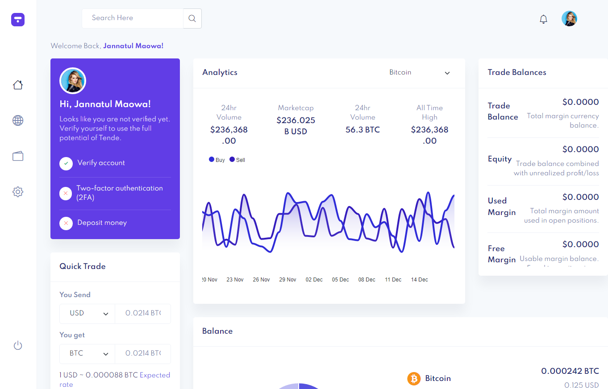The width and height of the screenshot is (608, 389).
Task: Open notifications via the bell icon
Action: click(543, 19)
